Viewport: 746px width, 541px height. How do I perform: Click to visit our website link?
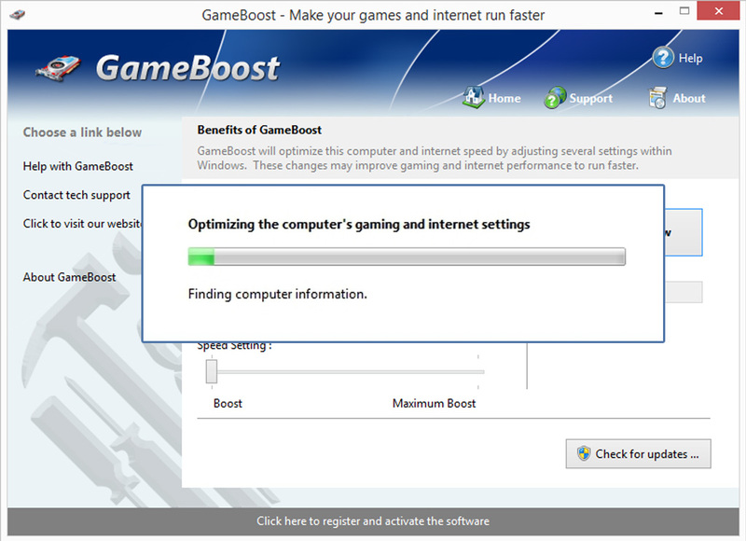pyautogui.click(x=82, y=224)
